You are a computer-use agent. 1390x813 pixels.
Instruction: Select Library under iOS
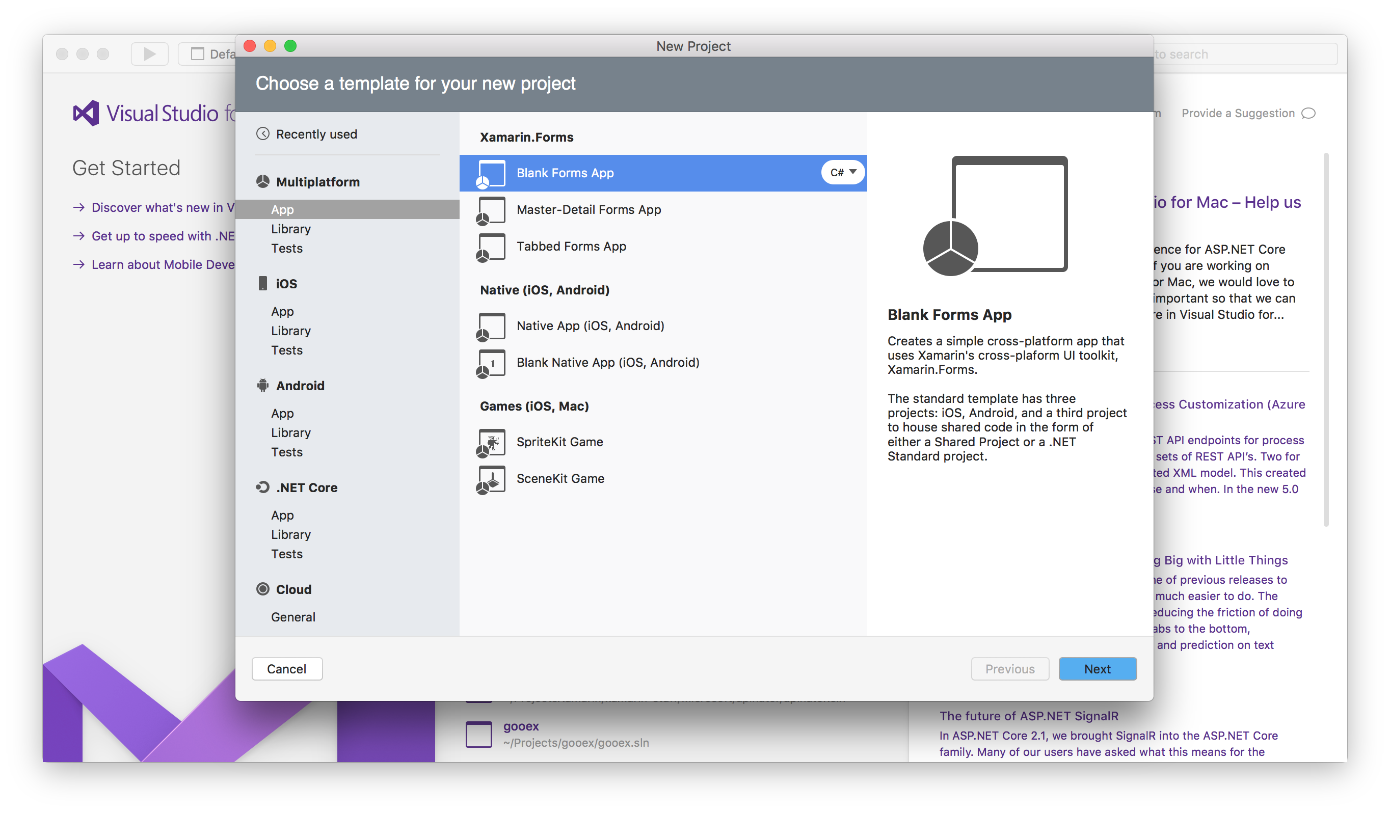click(x=290, y=331)
